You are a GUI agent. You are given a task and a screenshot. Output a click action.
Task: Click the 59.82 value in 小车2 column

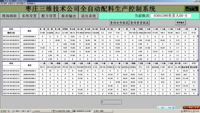point(194,90)
